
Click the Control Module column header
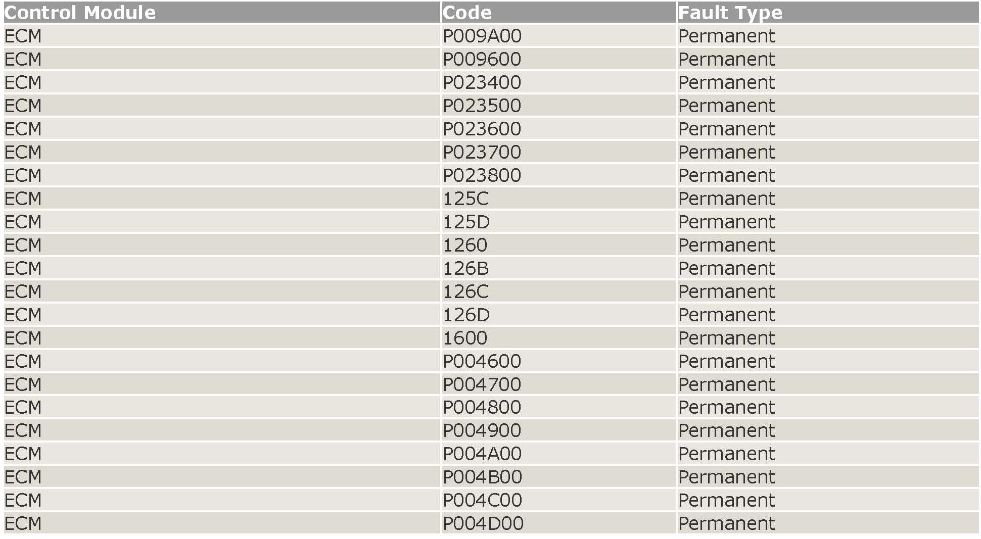[x=80, y=13]
